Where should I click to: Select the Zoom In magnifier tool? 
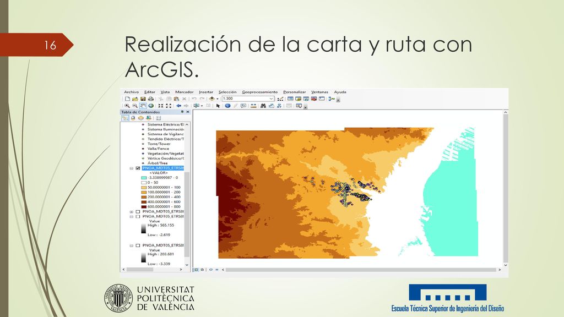[127, 106]
